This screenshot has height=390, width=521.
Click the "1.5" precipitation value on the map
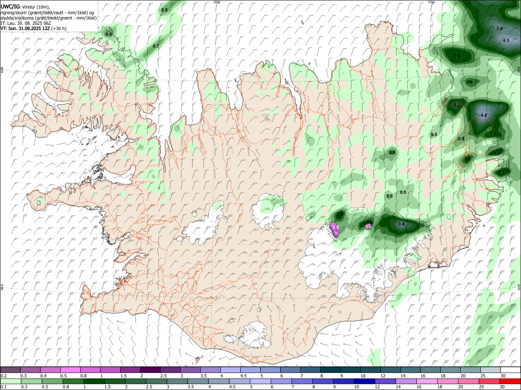(x=457, y=56)
